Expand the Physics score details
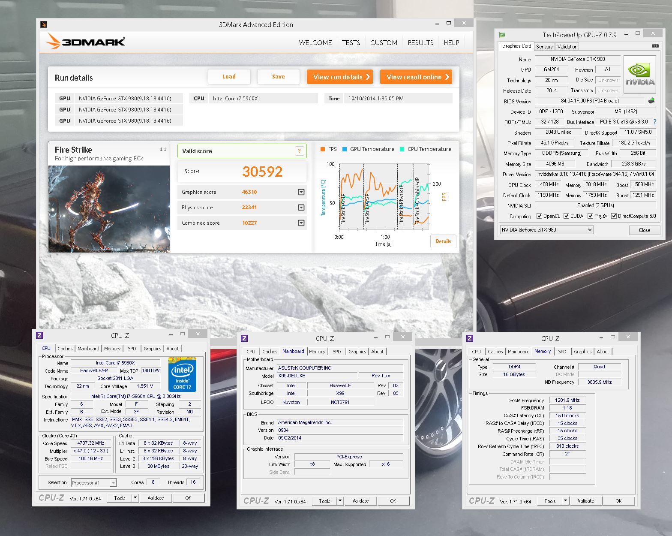This screenshot has width=672, height=536. click(301, 208)
